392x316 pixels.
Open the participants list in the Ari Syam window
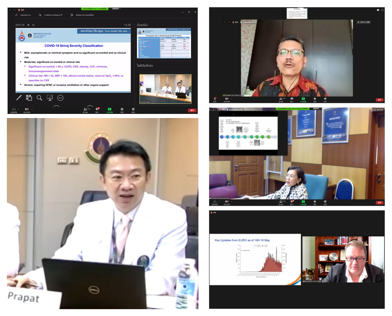(x=282, y=100)
